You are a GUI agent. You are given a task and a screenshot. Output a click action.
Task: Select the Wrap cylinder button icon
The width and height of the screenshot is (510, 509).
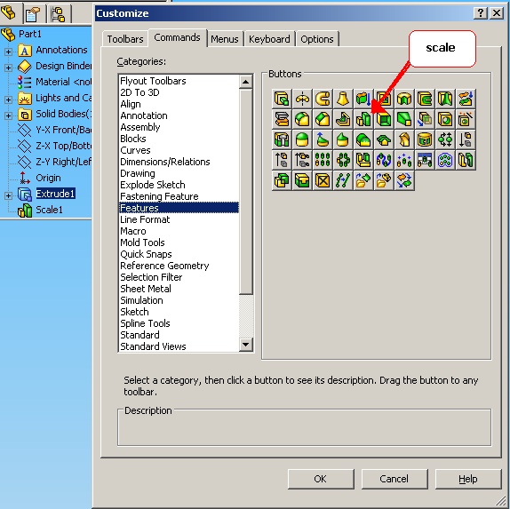425,139
